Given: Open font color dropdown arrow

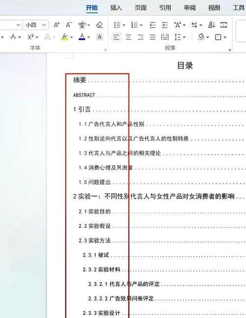Looking at the screenshot, I should 89,37.
